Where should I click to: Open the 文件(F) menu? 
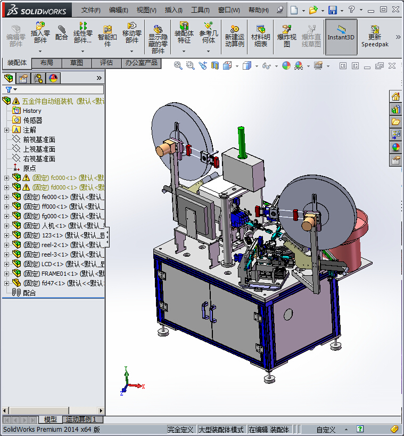pos(90,10)
